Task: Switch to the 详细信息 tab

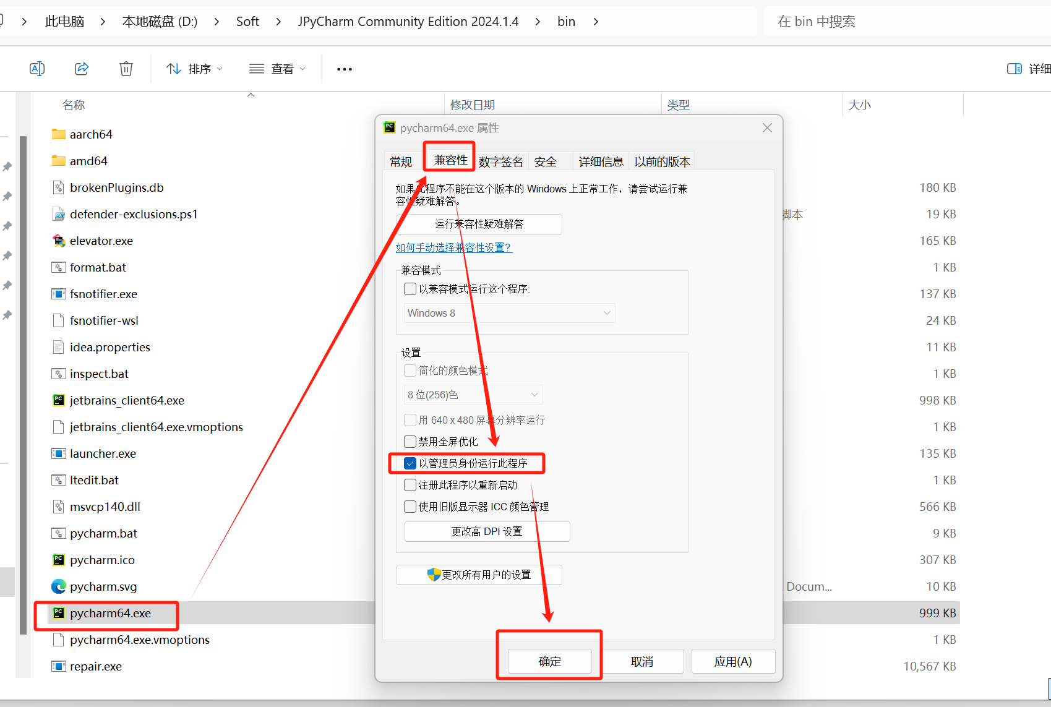Action: (x=601, y=162)
